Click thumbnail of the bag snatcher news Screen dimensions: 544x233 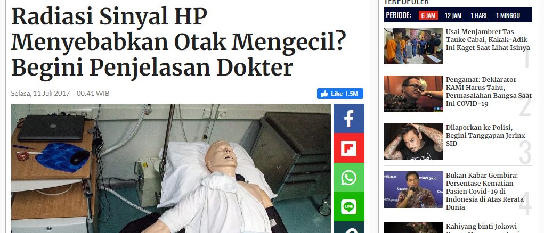pyautogui.click(x=413, y=46)
